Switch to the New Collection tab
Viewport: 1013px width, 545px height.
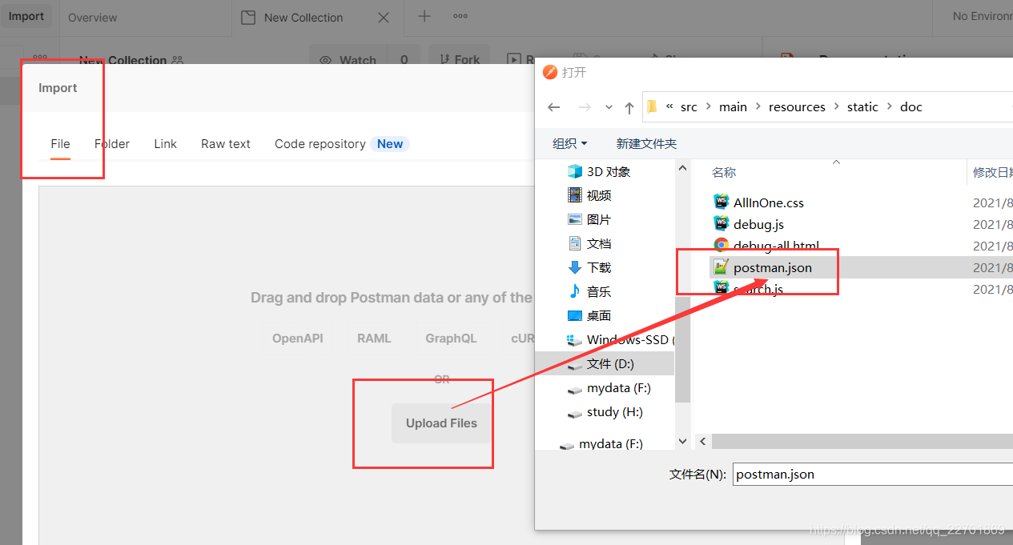[303, 18]
